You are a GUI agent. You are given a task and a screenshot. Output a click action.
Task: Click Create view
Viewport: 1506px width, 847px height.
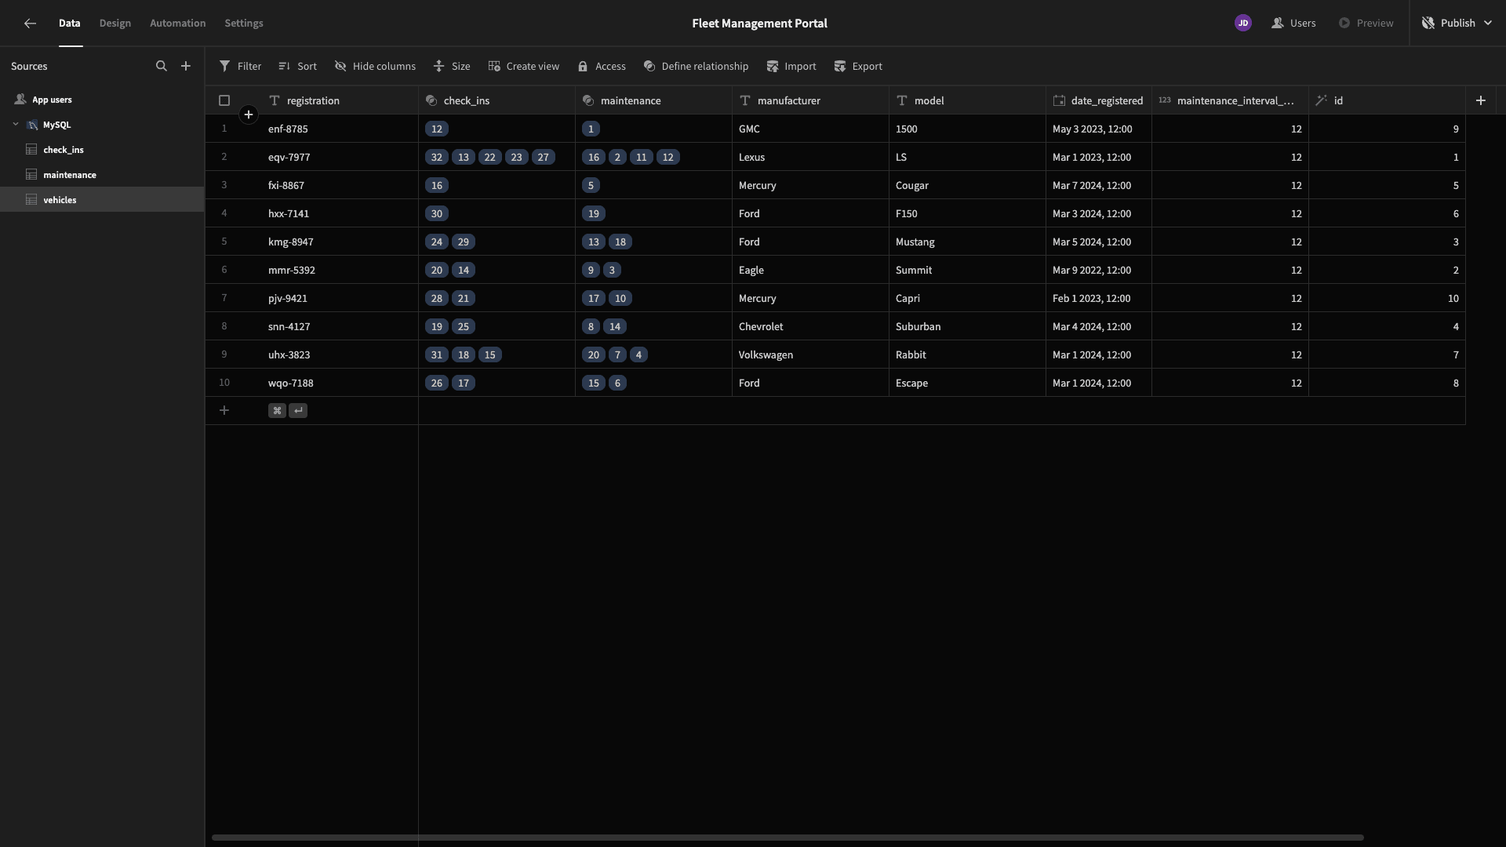(523, 66)
